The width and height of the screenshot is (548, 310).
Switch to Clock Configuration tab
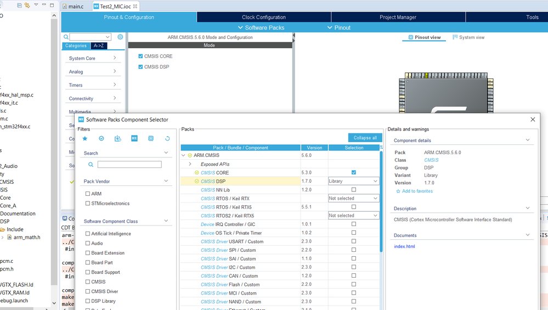tap(264, 17)
